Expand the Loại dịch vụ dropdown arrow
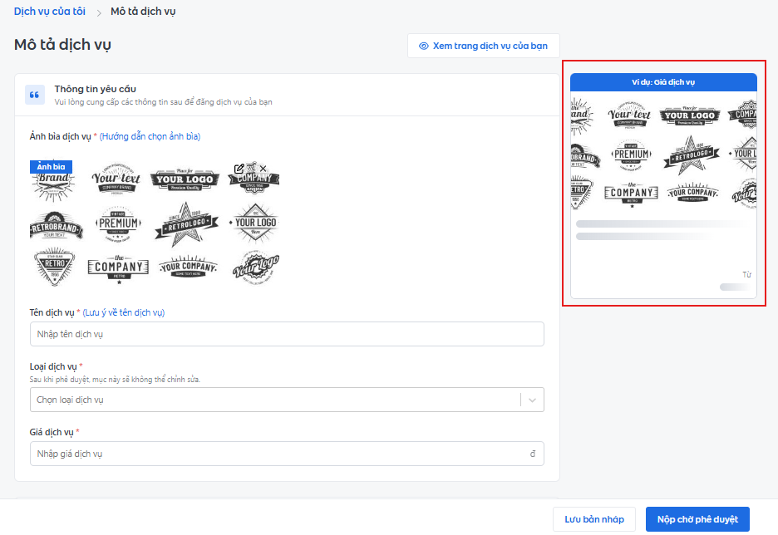This screenshot has height=535, width=778. (x=532, y=400)
